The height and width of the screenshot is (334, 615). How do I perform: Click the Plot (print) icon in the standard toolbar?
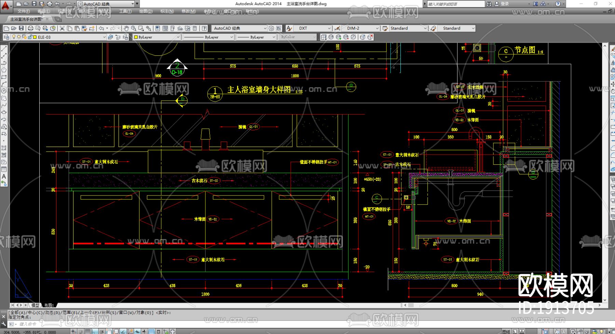pyautogui.click(x=30, y=28)
